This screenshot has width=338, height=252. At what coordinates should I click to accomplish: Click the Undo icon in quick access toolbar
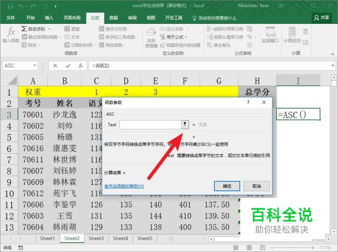pos(21,6)
